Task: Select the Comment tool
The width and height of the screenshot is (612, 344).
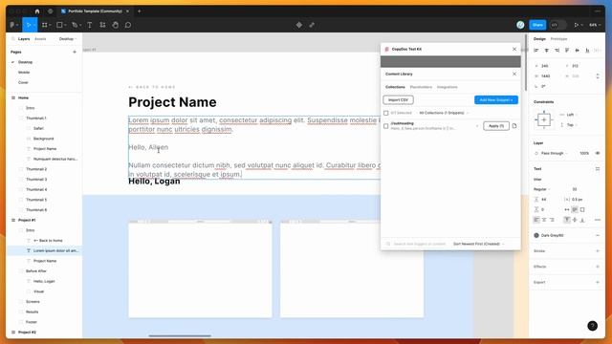Action: 128,25
